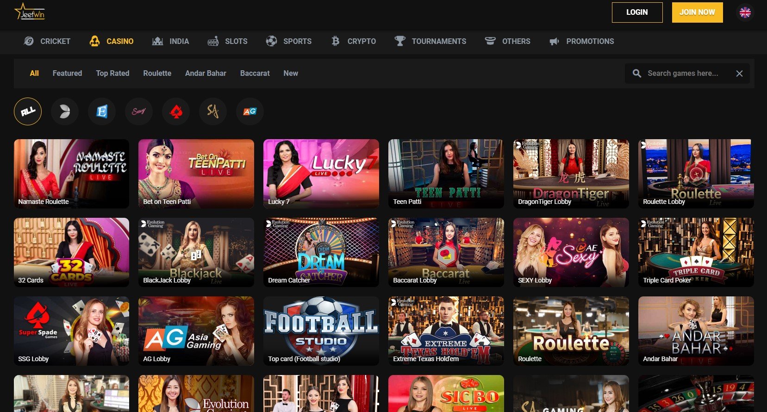Launch the 32 Cards game

(71, 252)
